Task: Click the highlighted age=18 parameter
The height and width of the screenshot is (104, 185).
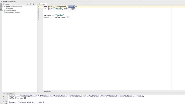Action: click(72, 7)
